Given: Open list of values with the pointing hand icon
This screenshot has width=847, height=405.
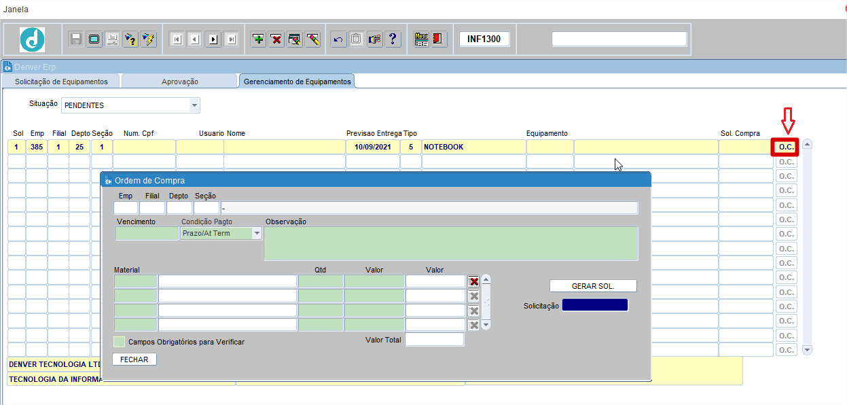Looking at the screenshot, I should coord(374,39).
